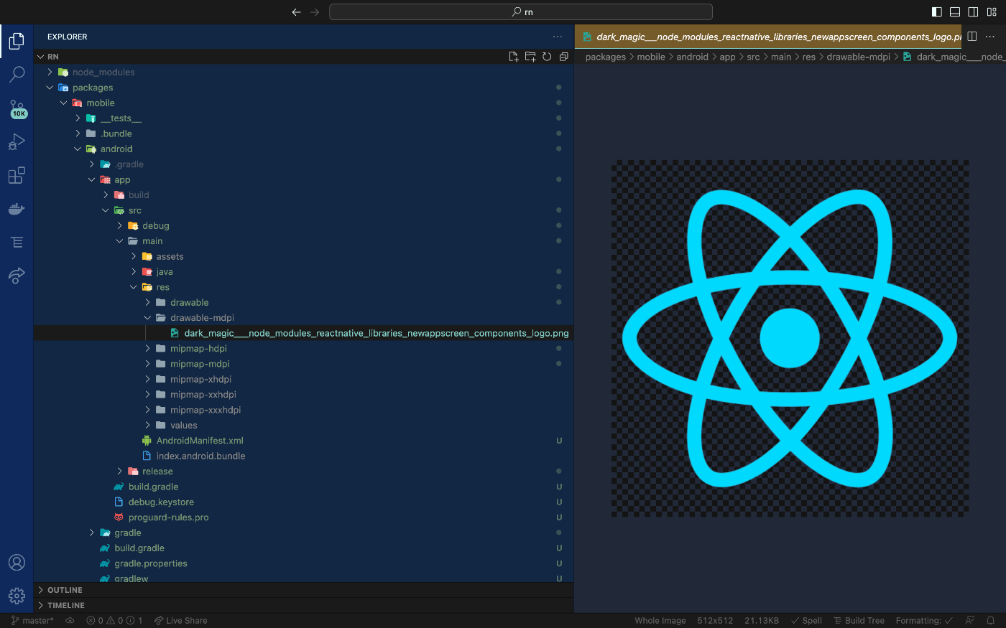Viewport: 1006px width, 628px height.
Task: Open the Docker view in activity bar
Action: coord(17,209)
